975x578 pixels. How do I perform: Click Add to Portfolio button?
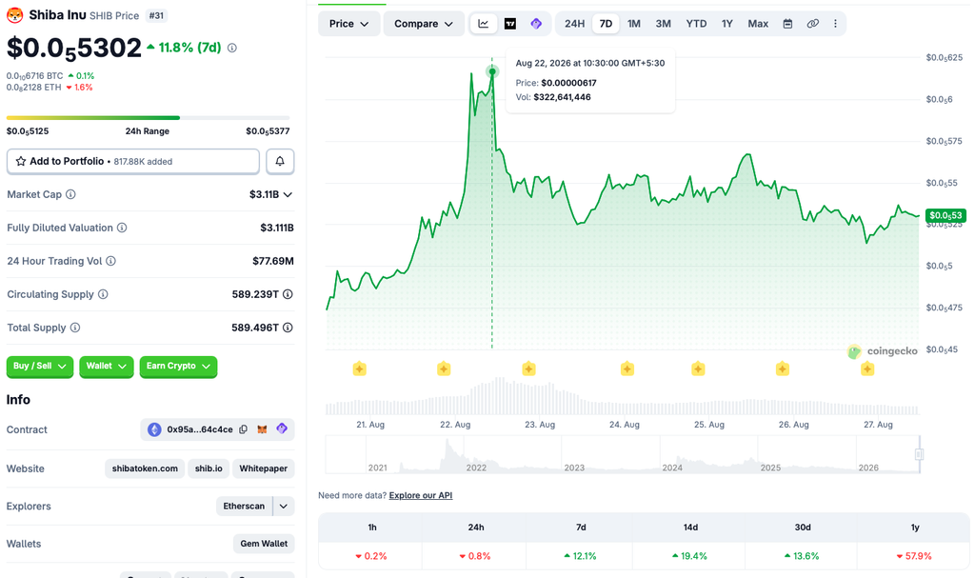point(133,161)
